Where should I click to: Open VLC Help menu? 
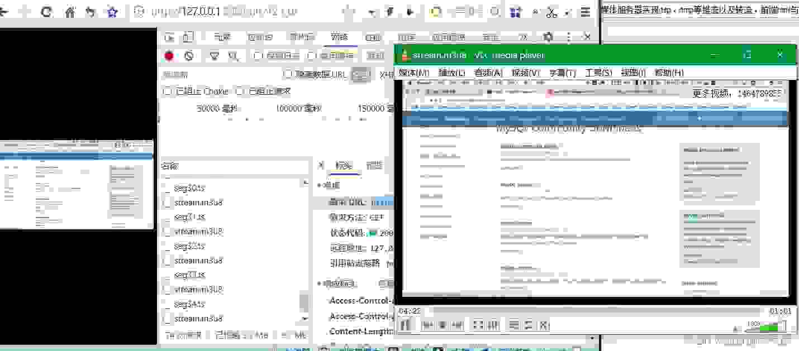[669, 73]
